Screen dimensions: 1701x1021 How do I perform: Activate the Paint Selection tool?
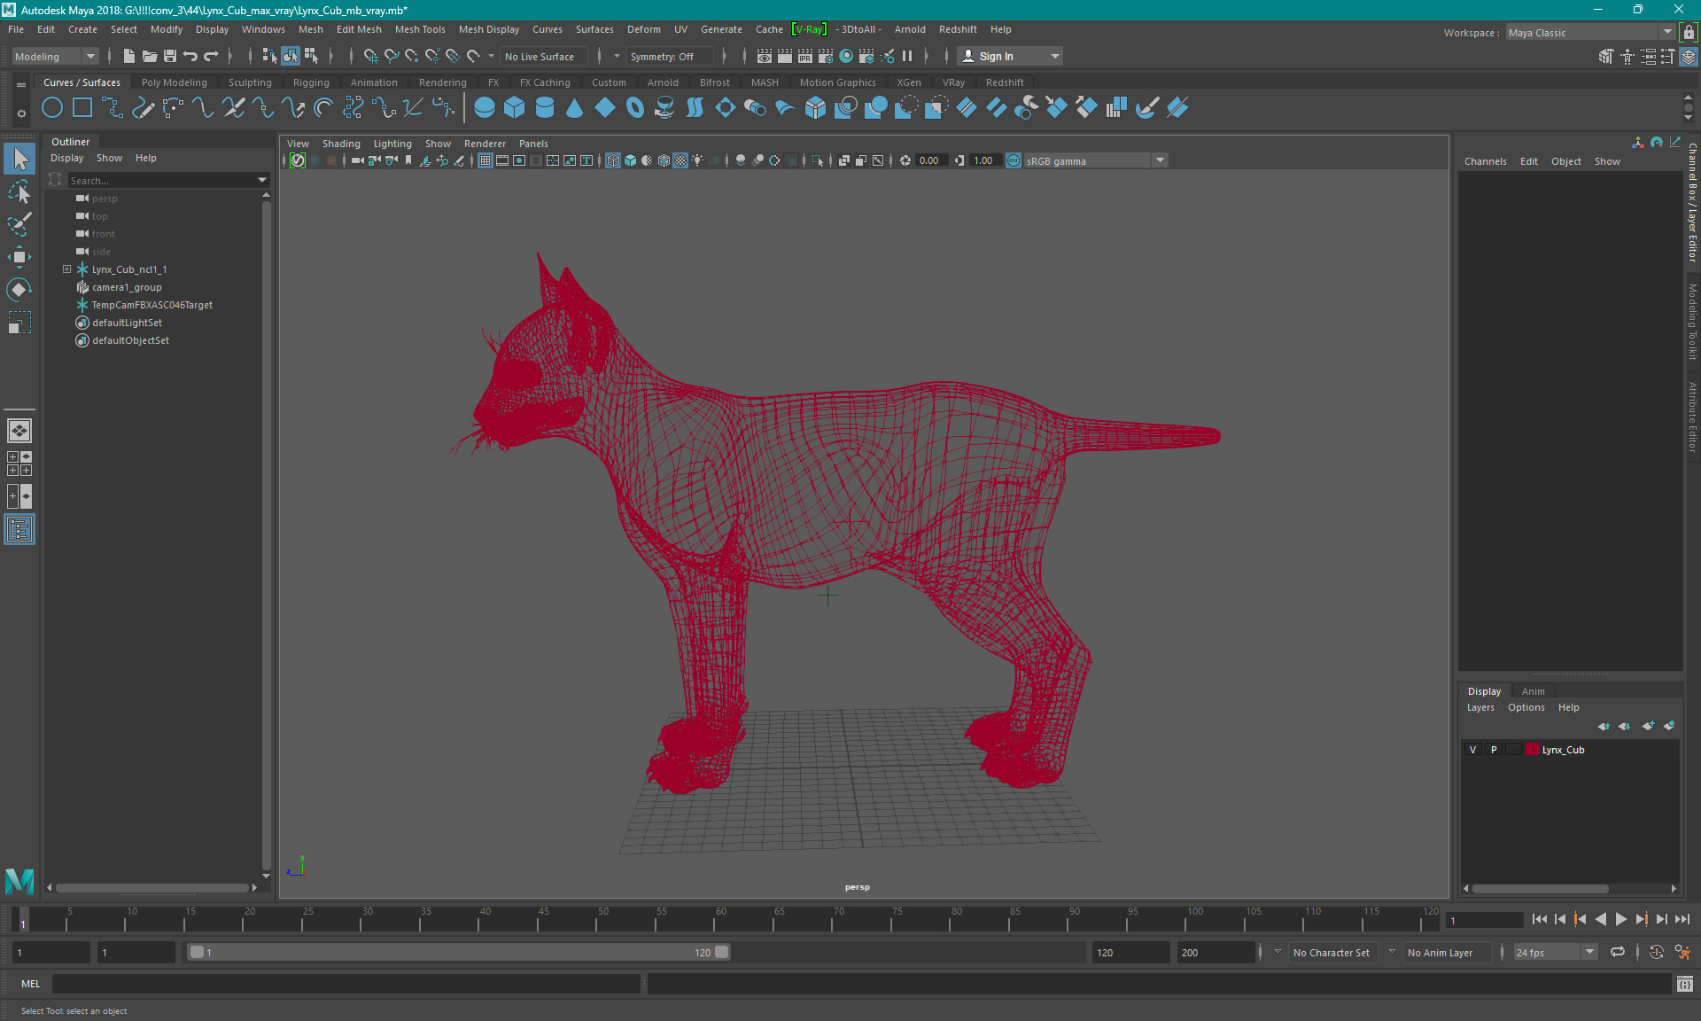click(19, 224)
